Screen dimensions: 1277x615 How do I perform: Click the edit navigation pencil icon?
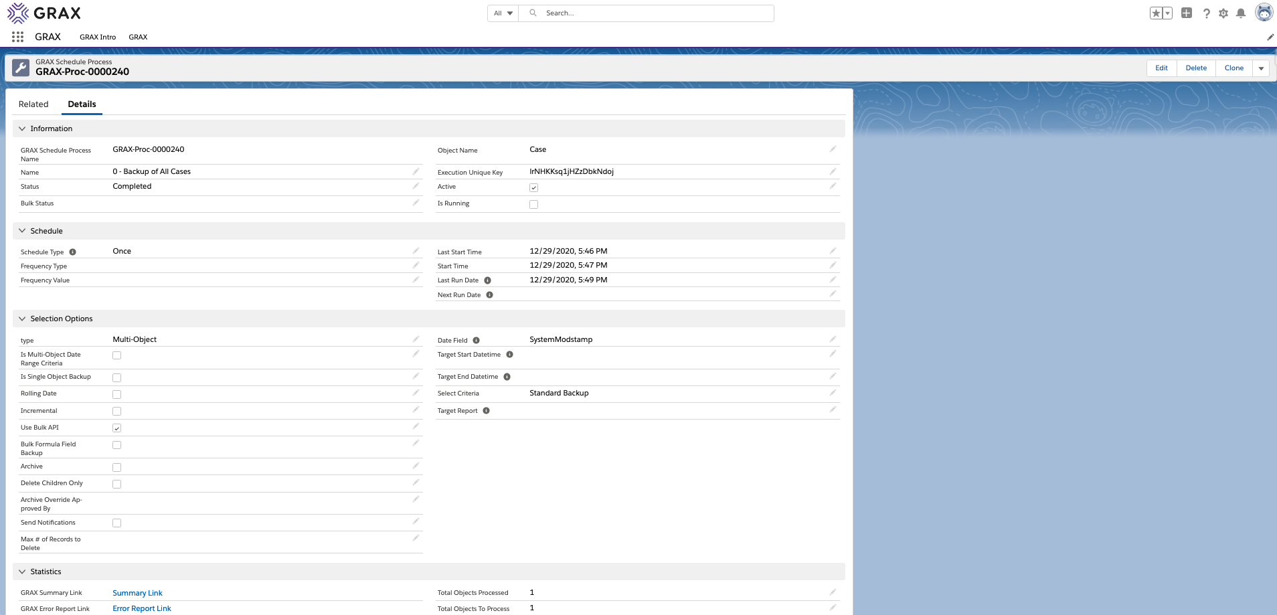pyautogui.click(x=1270, y=37)
